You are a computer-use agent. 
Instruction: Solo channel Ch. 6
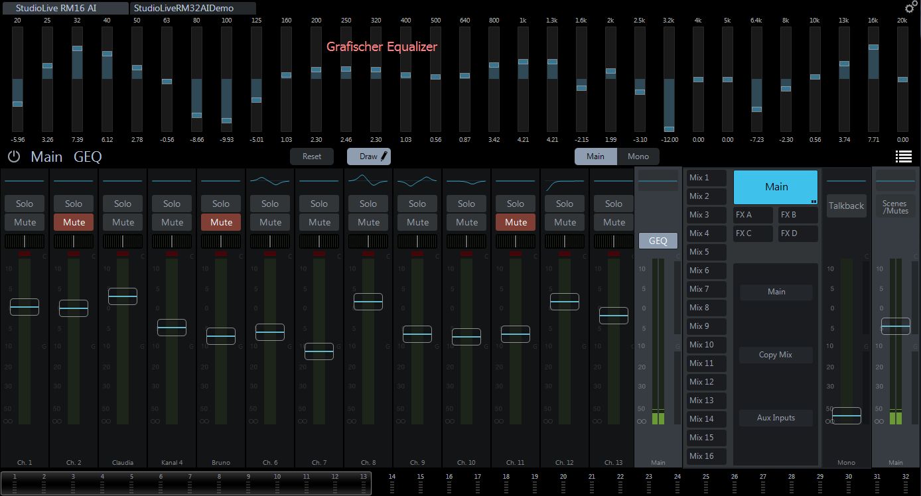tap(270, 204)
